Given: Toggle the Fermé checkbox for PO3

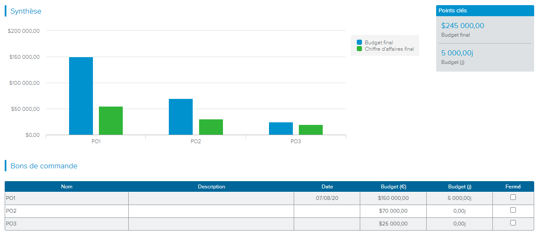Looking at the screenshot, I should click(x=513, y=223).
